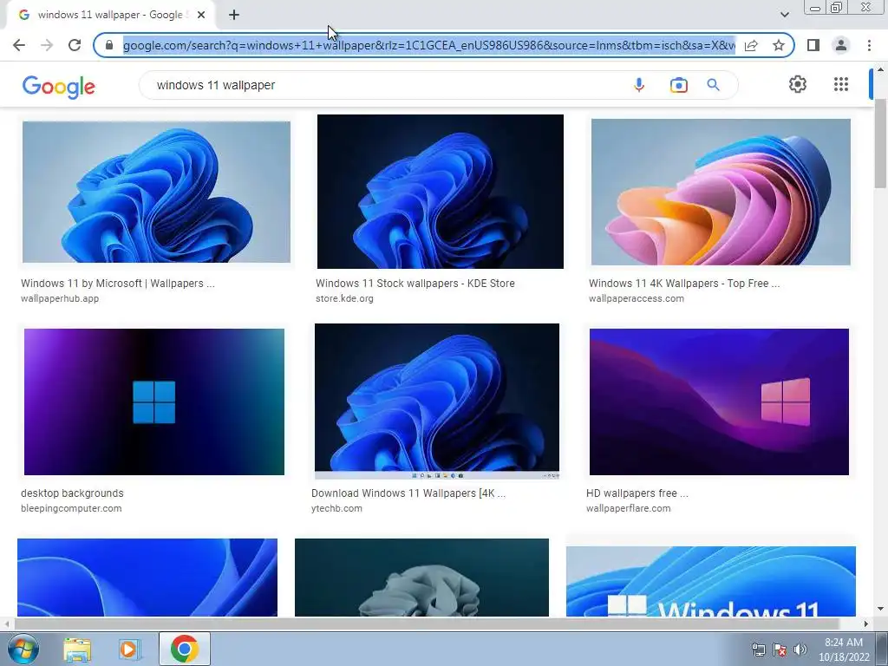Click the ytechb.com source text

[x=336, y=508]
